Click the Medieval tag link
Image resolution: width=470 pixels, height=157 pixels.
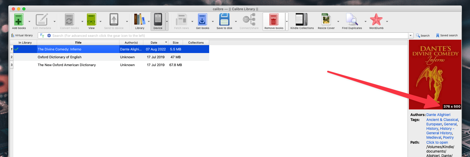click(434, 137)
